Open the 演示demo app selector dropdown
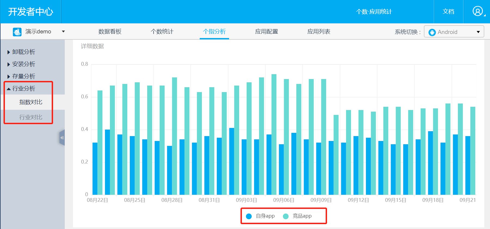The image size is (490, 229). pyautogui.click(x=63, y=32)
